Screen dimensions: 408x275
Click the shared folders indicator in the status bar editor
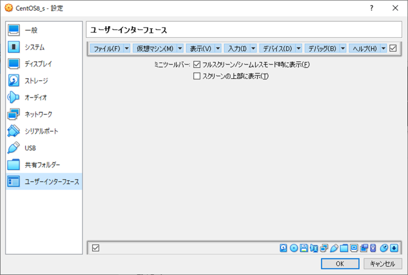click(344, 248)
